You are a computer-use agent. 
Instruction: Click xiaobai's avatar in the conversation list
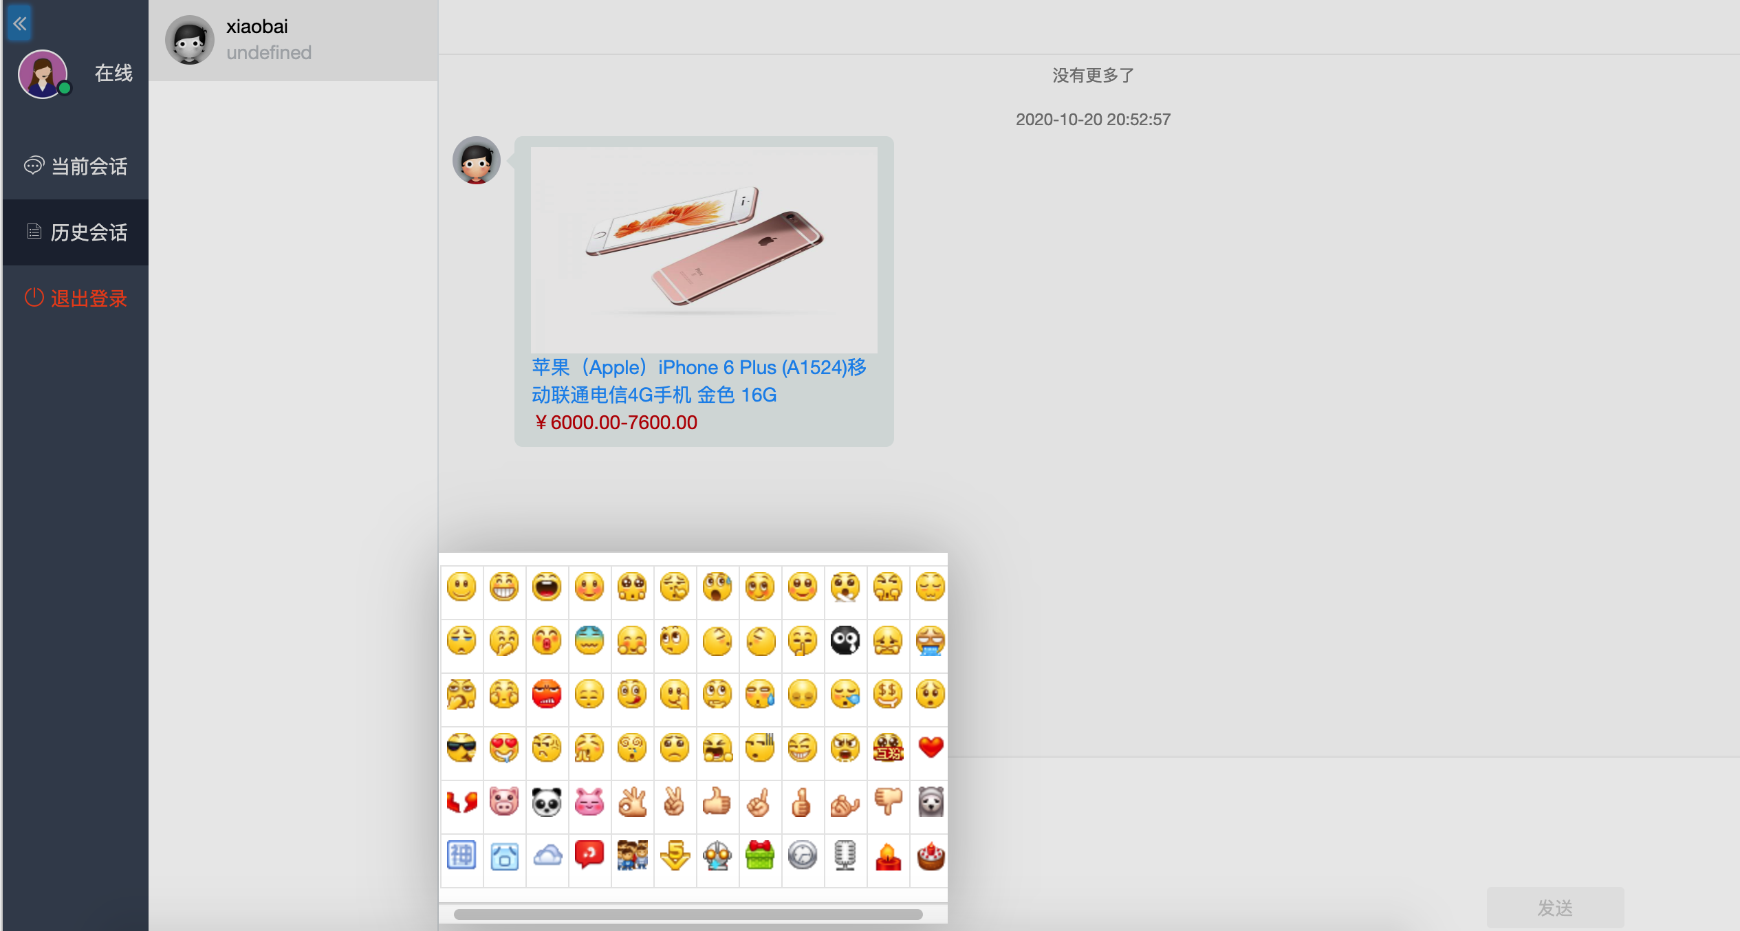(189, 40)
